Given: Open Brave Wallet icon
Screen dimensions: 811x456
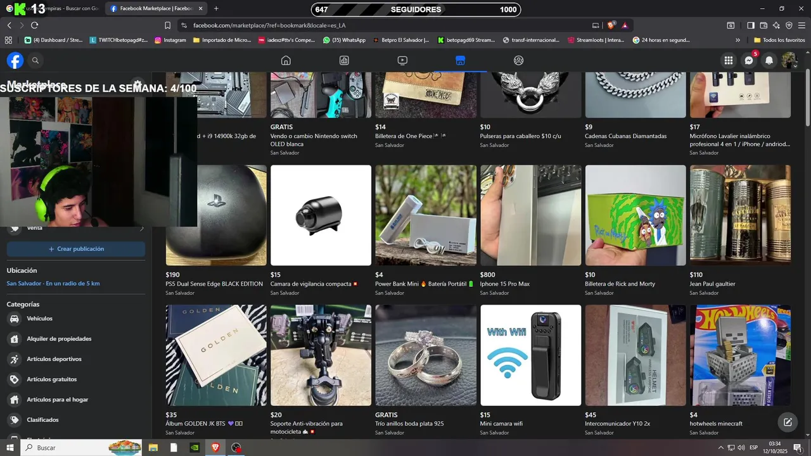Looking at the screenshot, I should tap(763, 25).
